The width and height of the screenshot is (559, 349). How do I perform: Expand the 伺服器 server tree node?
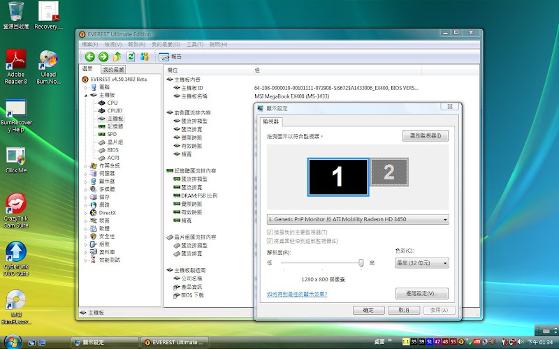pos(85,174)
